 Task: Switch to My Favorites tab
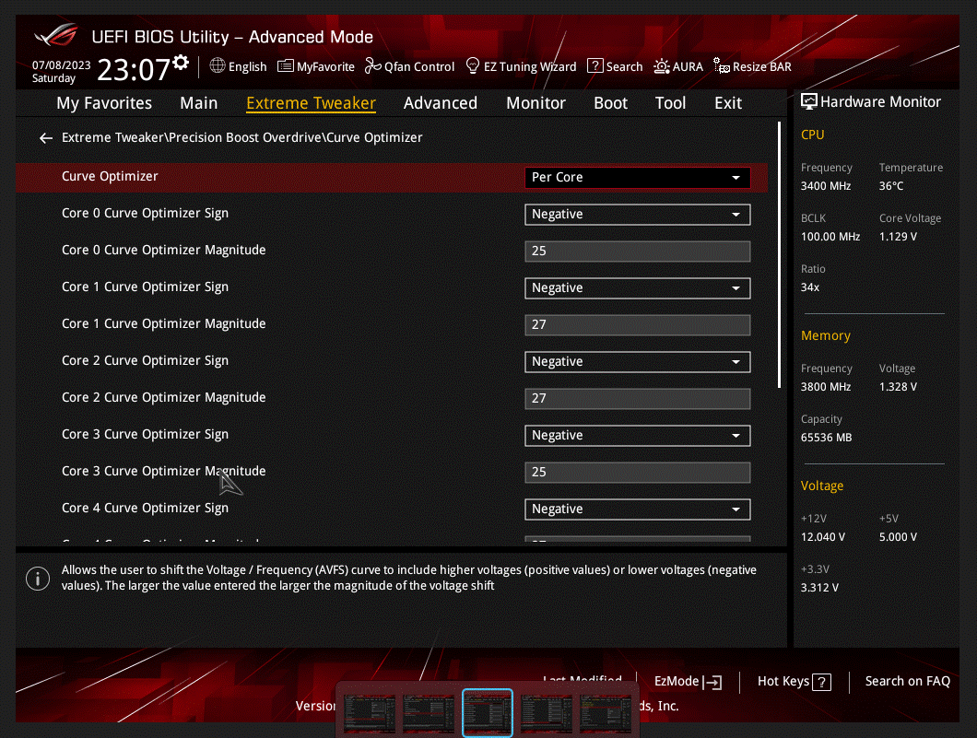pyautogui.click(x=104, y=103)
